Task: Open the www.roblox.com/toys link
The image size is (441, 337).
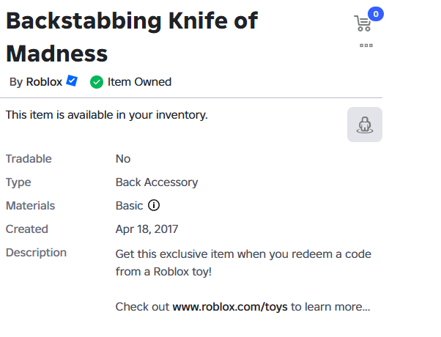Action: pos(230,306)
